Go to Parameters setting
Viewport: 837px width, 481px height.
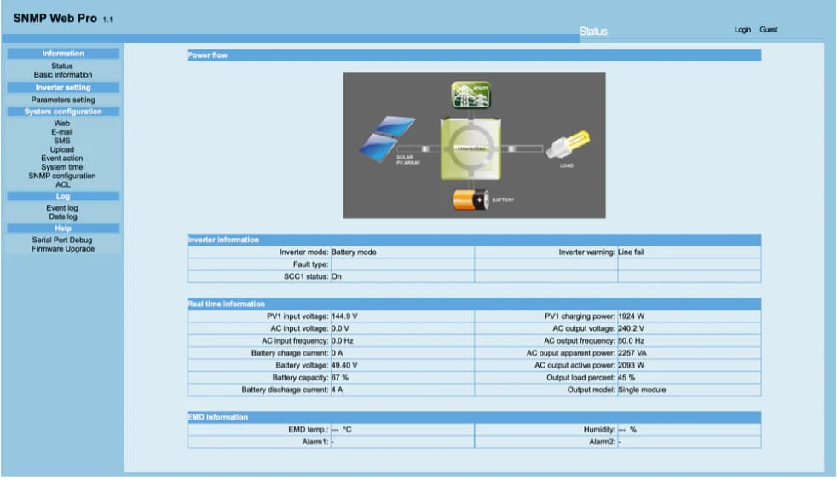point(63,100)
